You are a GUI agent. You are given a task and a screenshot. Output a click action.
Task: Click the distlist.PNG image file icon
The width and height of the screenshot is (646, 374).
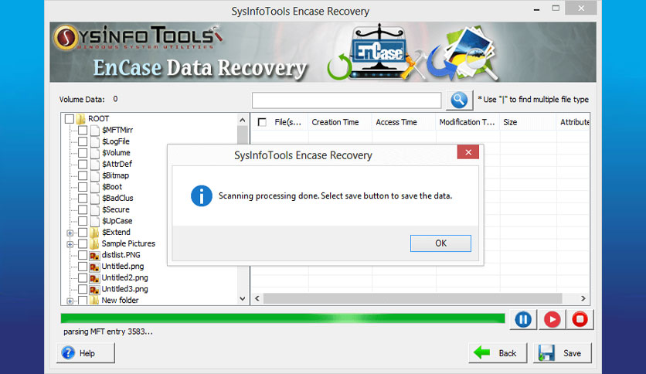(95, 255)
